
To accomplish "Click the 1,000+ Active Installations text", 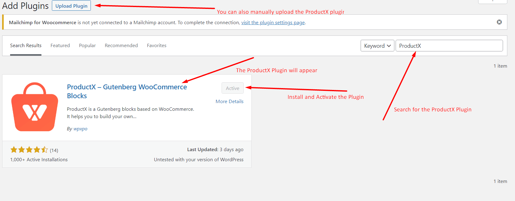I will (x=39, y=160).
